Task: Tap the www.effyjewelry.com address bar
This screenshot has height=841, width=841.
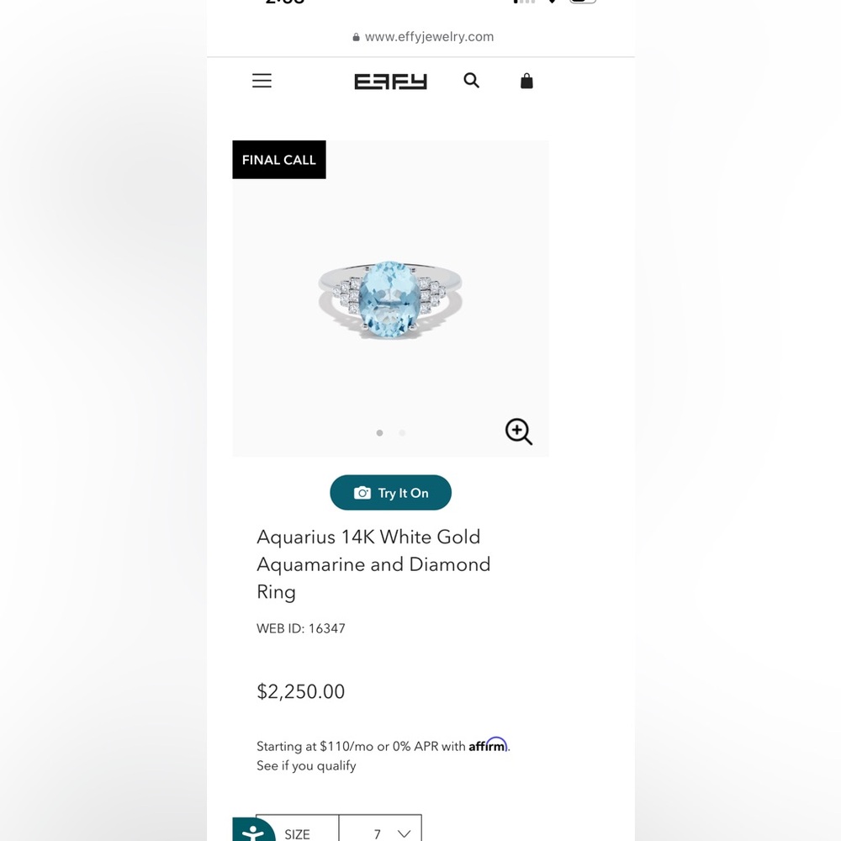Action: point(424,37)
